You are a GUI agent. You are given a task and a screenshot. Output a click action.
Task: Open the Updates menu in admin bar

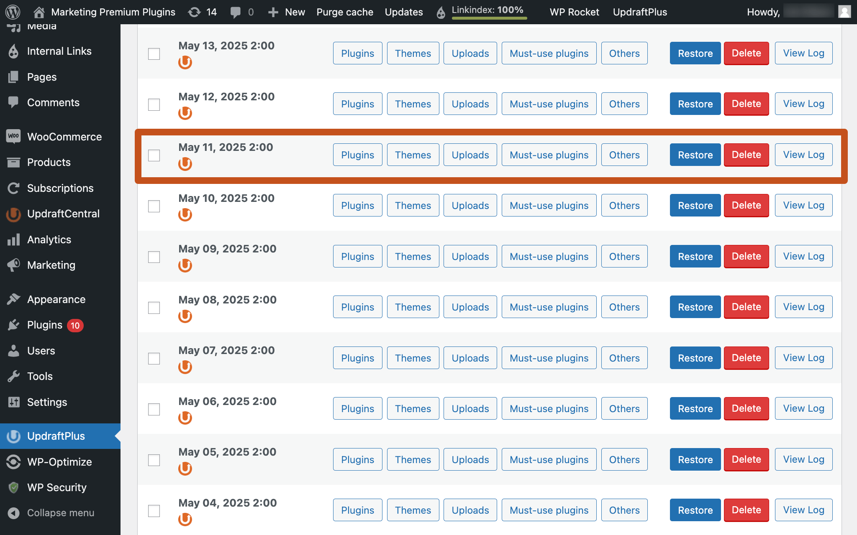403,12
